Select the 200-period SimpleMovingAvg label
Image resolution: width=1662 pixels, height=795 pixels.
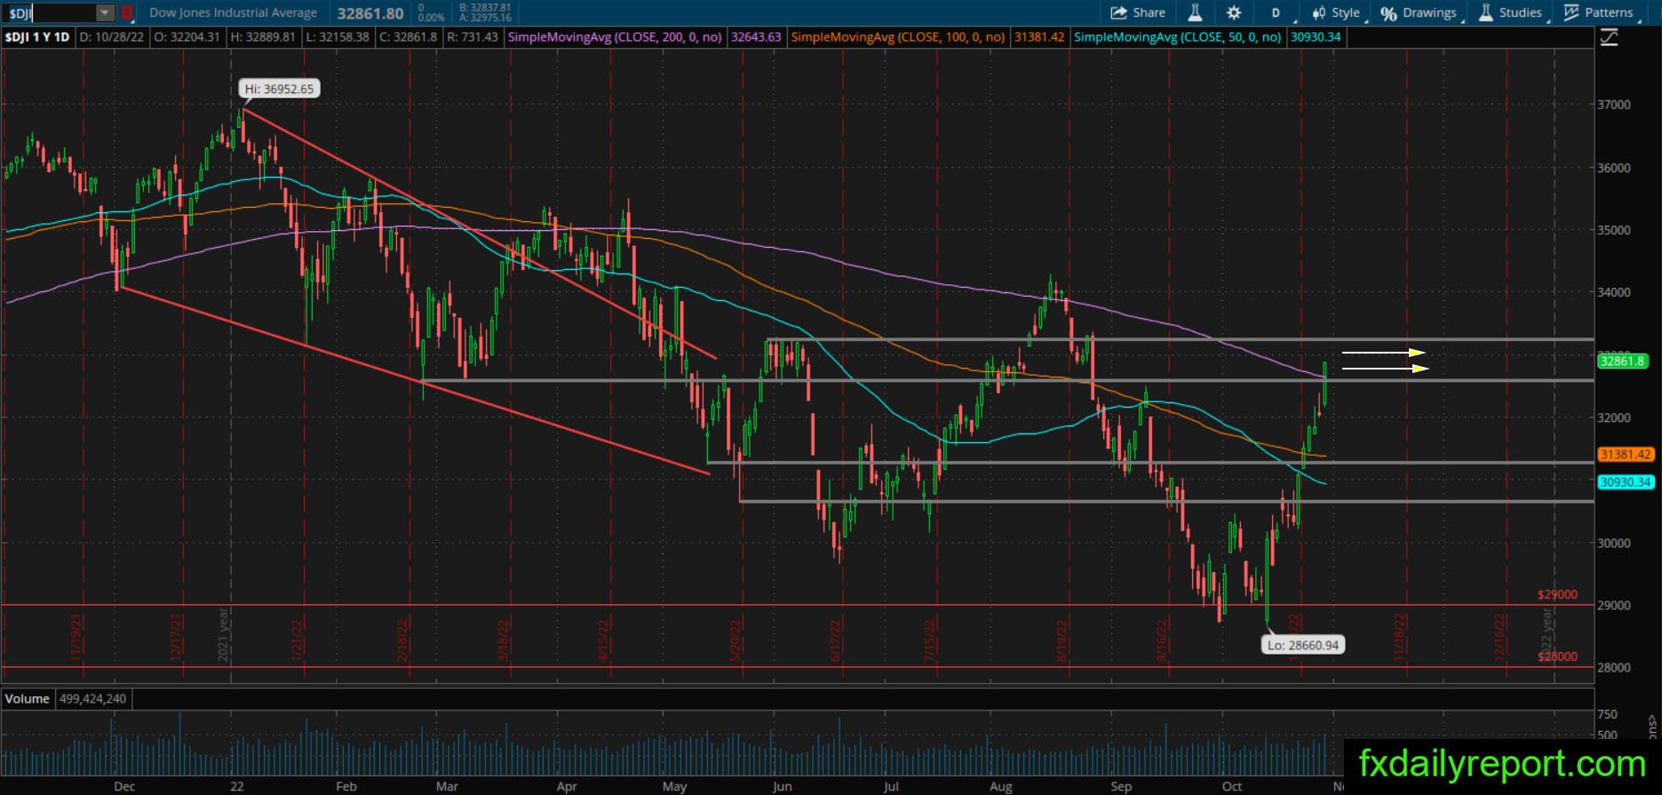pyautogui.click(x=615, y=37)
